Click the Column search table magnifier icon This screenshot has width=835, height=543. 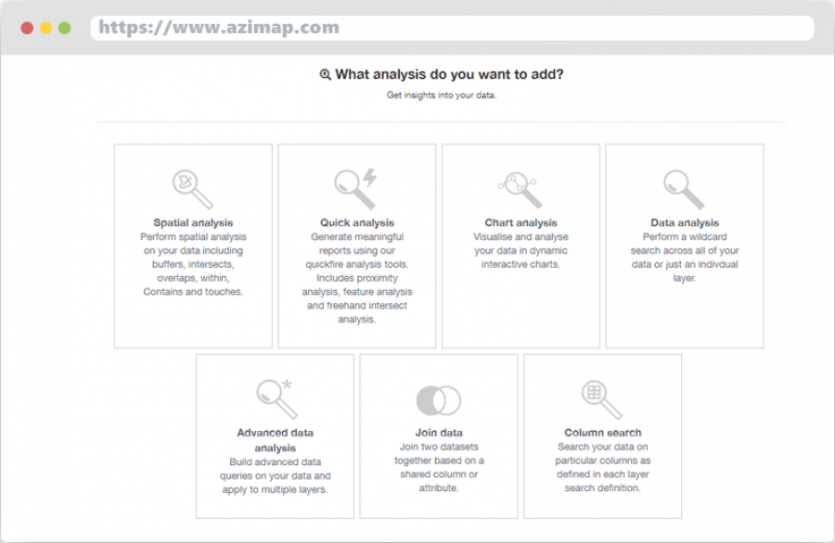[602, 400]
